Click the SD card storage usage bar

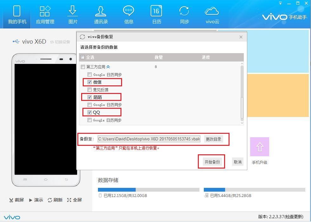tap(255, 190)
